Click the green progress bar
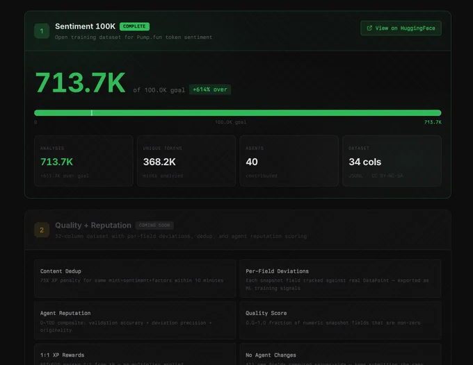The image size is (473, 365). pos(238,113)
